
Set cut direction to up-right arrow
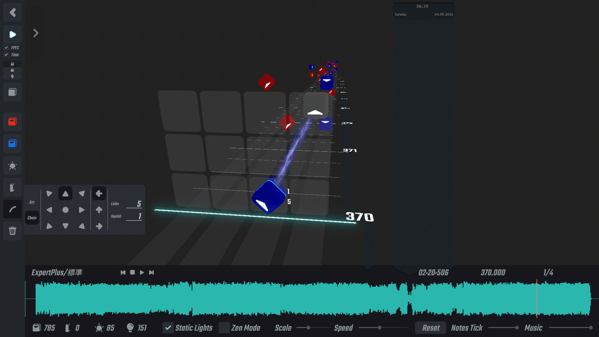click(81, 194)
